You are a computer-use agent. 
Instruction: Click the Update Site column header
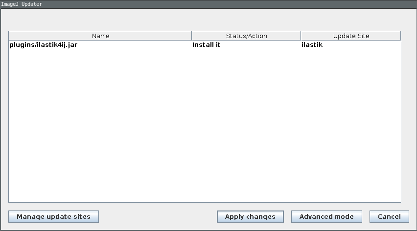pos(350,36)
